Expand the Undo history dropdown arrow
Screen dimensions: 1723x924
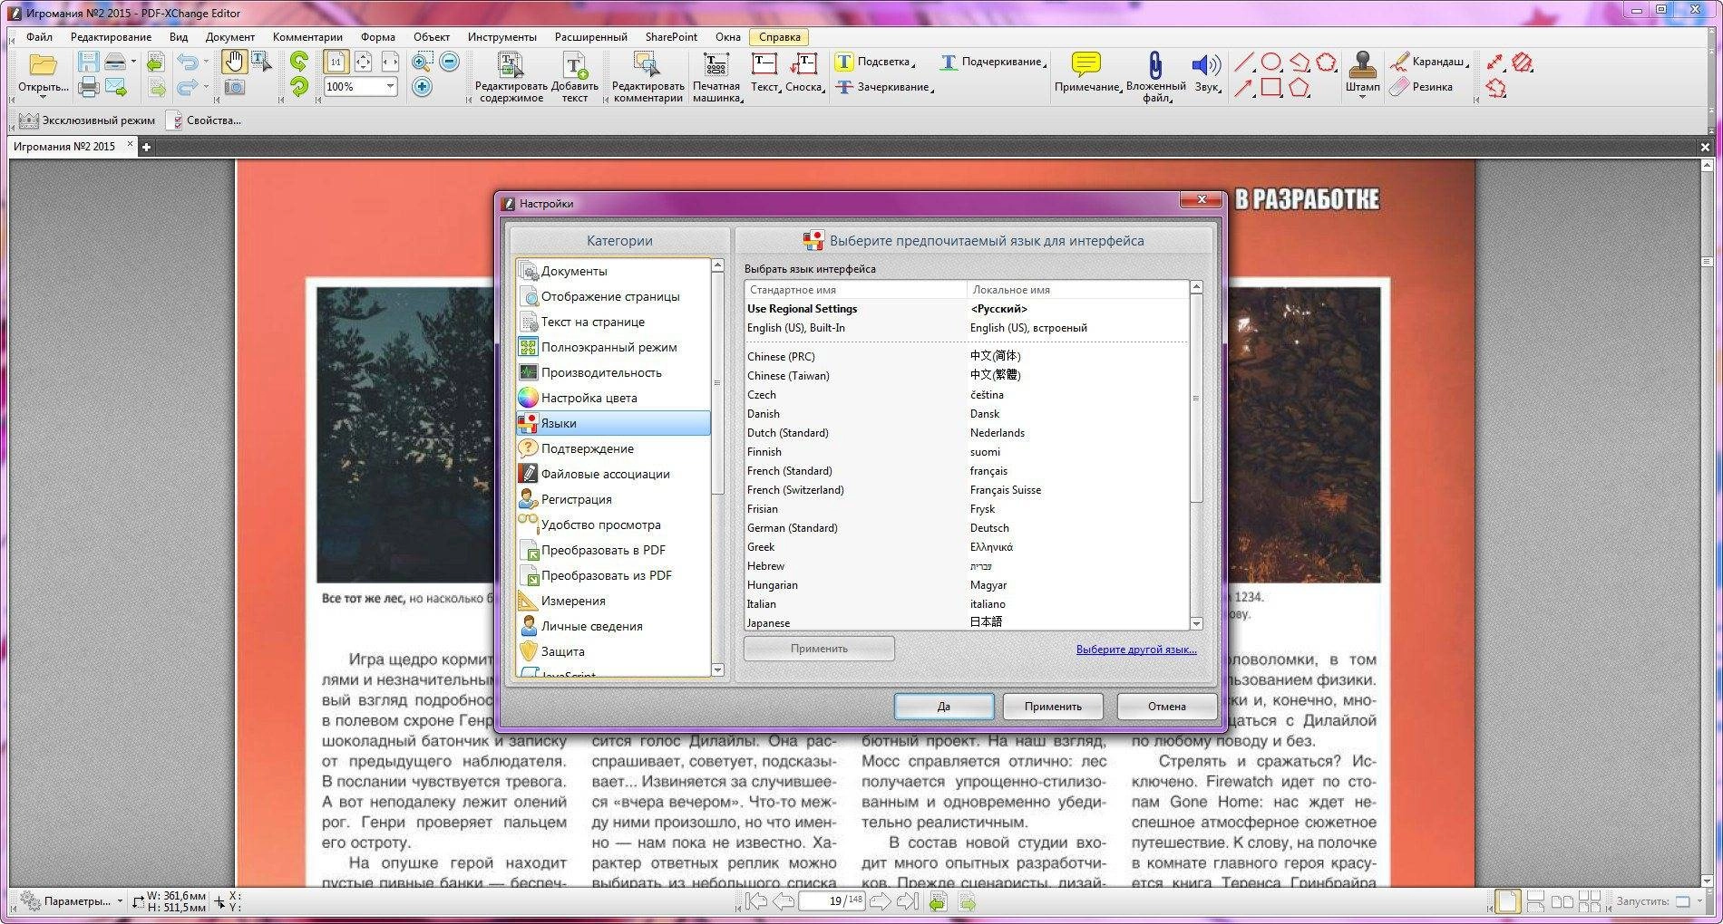point(206,62)
